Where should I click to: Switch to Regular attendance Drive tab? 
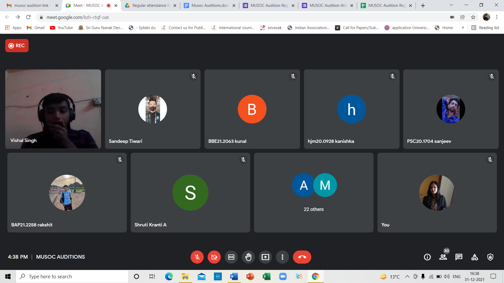click(151, 6)
